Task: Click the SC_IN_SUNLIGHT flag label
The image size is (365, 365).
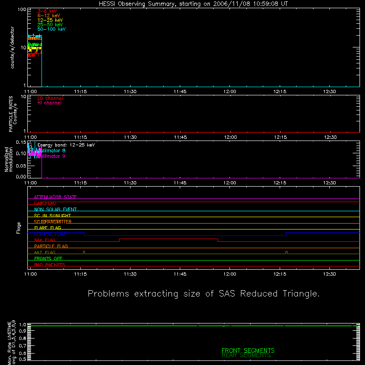Action: (52, 215)
